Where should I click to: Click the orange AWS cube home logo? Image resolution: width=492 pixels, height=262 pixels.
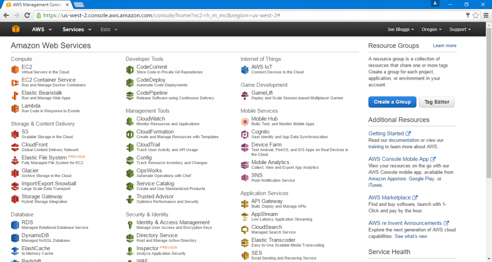[16, 29]
